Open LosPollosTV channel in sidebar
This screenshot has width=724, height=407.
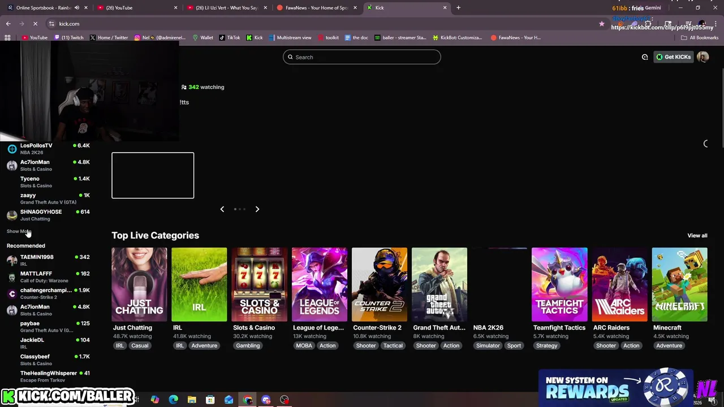pos(48,149)
